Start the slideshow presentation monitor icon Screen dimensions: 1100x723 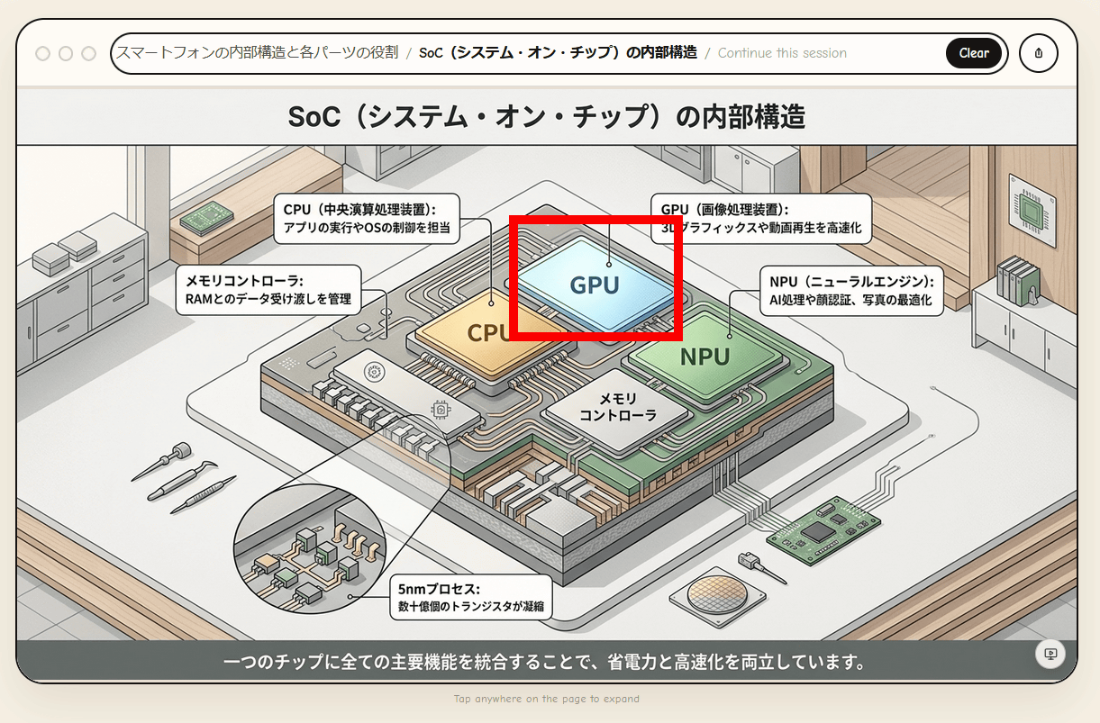click(x=1050, y=654)
